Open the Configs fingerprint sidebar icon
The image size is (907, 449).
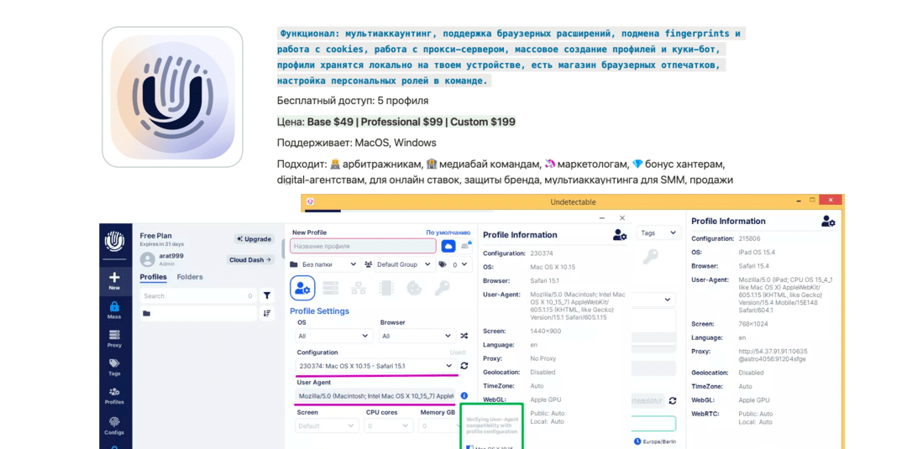pyautogui.click(x=114, y=422)
